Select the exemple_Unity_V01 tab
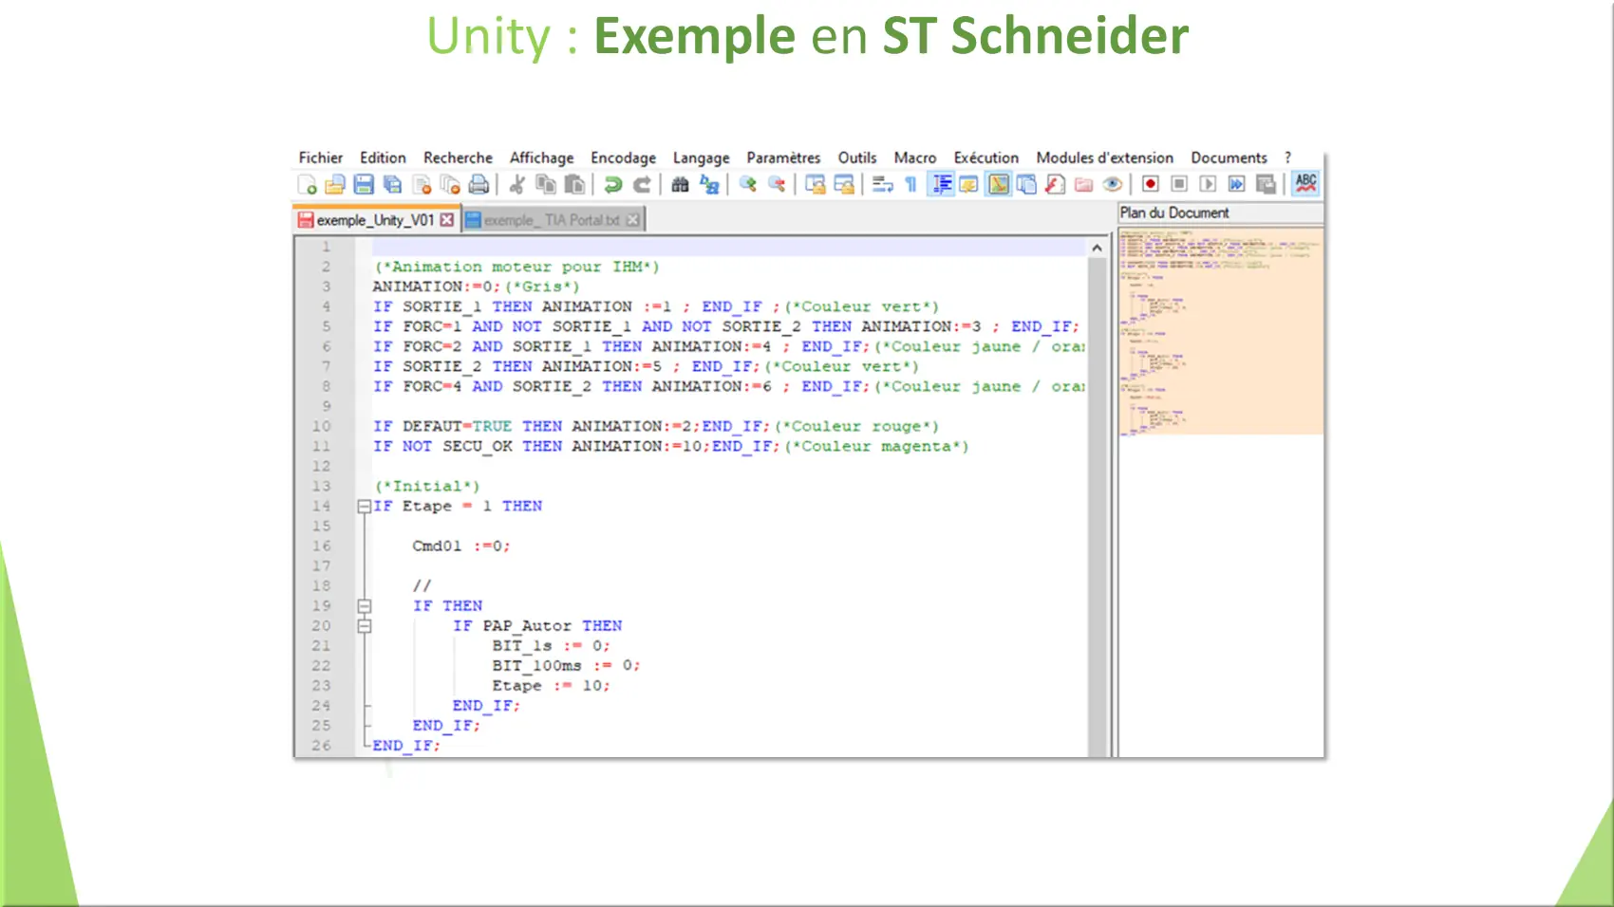The height and width of the screenshot is (907, 1614). [375, 220]
